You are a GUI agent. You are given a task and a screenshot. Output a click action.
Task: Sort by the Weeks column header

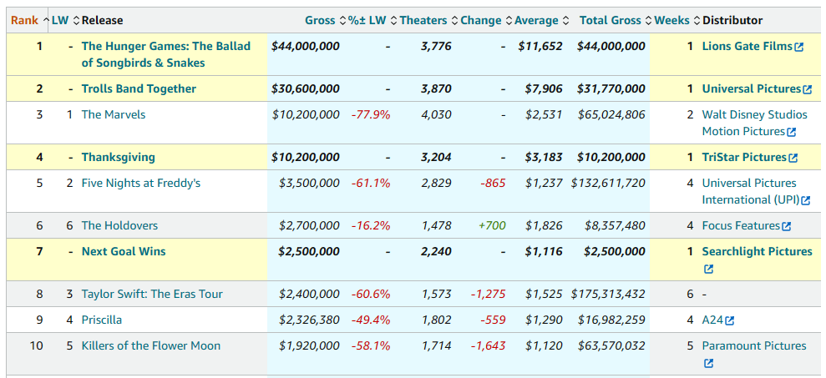pos(671,20)
